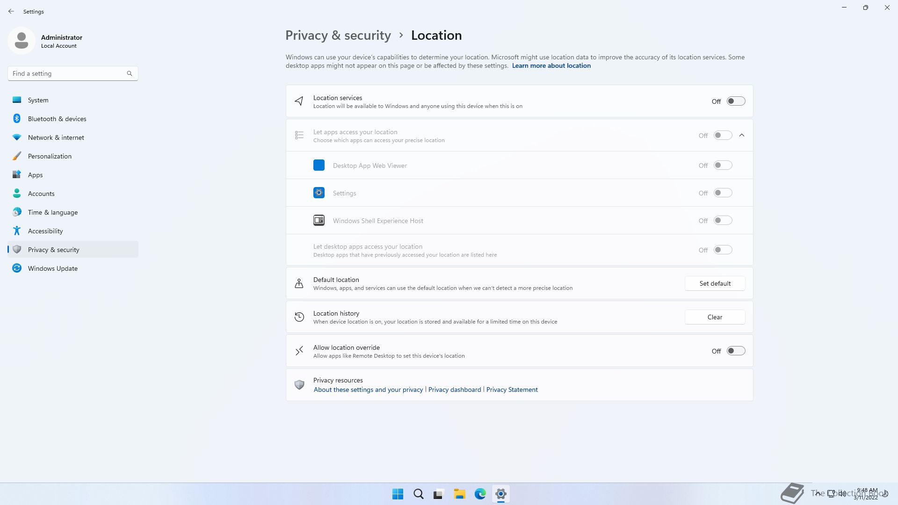Click the Desktop App Web Viewer blue icon
Viewport: 898px width, 505px height.
319,165
